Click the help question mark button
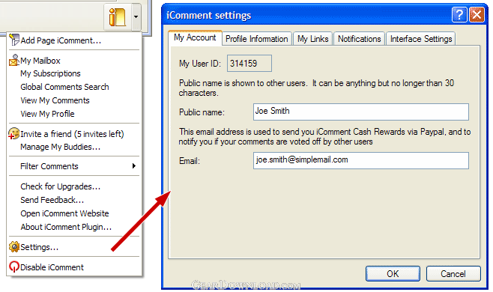Image resolution: width=493 pixels, height=292 pixels. click(x=459, y=15)
